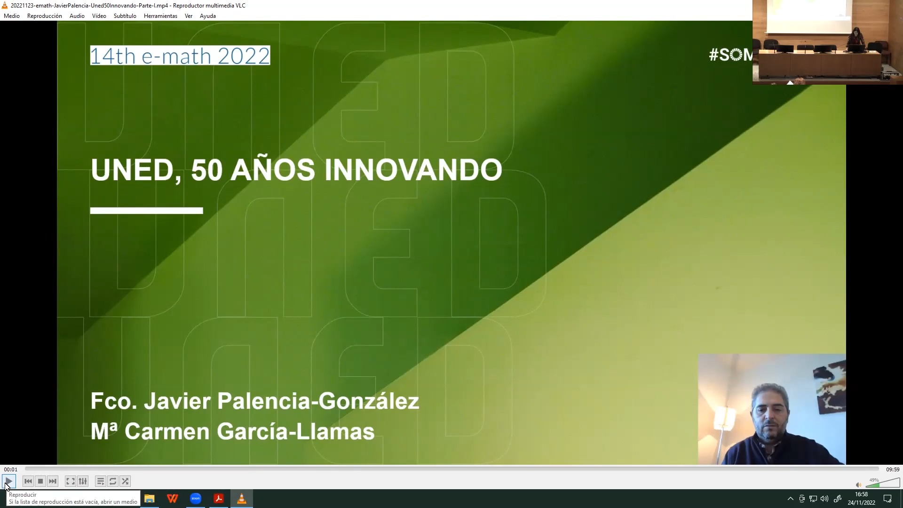Open the Vídeo menu

(x=99, y=16)
